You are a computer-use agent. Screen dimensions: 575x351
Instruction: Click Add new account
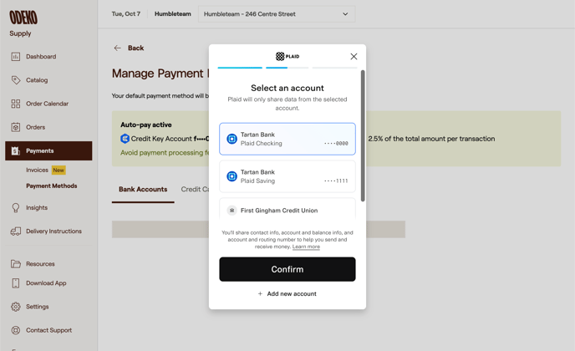287,294
